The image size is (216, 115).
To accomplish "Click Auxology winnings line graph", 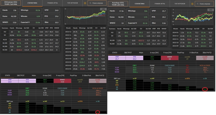I will coord(193,17).
